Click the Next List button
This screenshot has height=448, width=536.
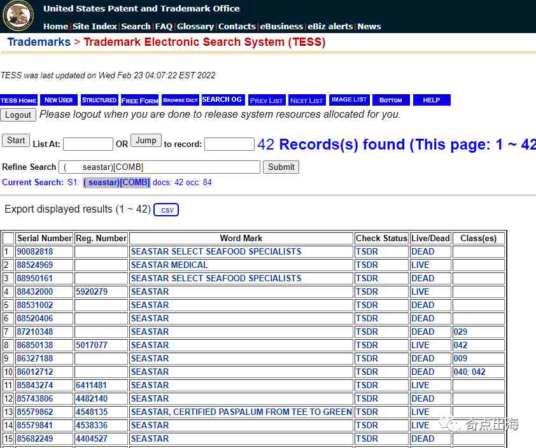pyautogui.click(x=307, y=100)
